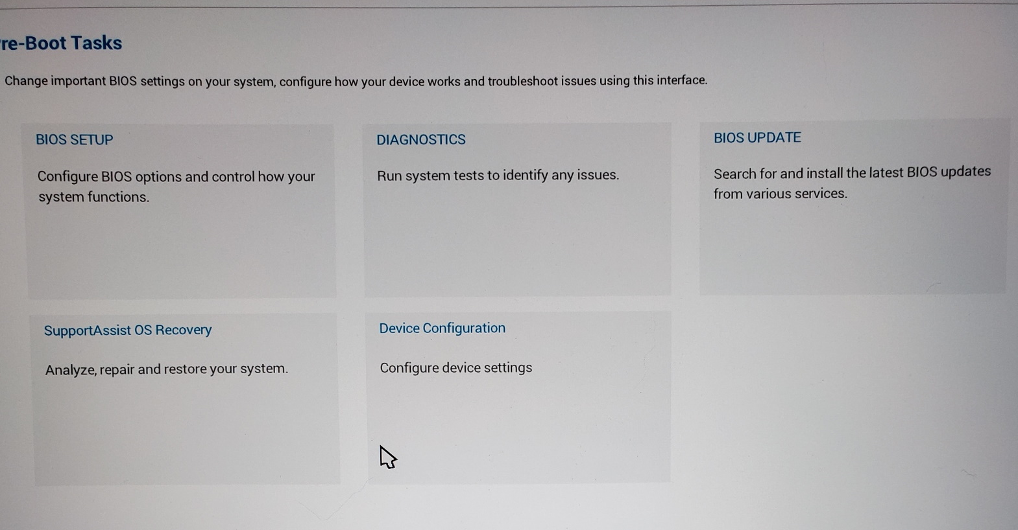This screenshot has width=1018, height=530.
Task: Click the "Pre-Boot Tasks" heading
Action: 61,43
